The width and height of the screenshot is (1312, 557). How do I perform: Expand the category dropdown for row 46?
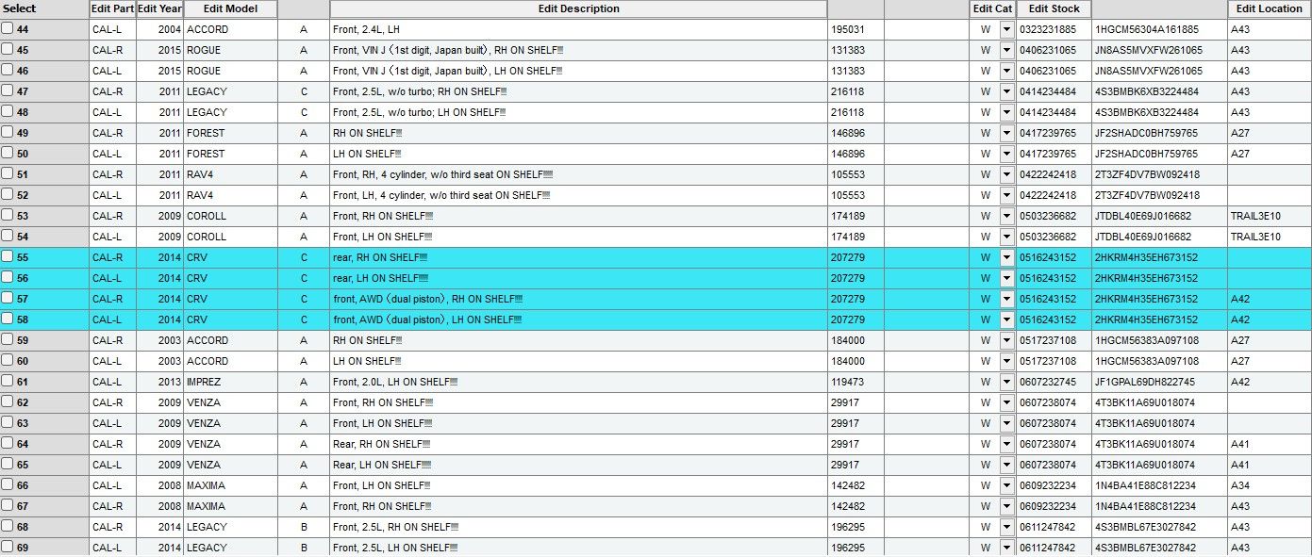[1006, 71]
